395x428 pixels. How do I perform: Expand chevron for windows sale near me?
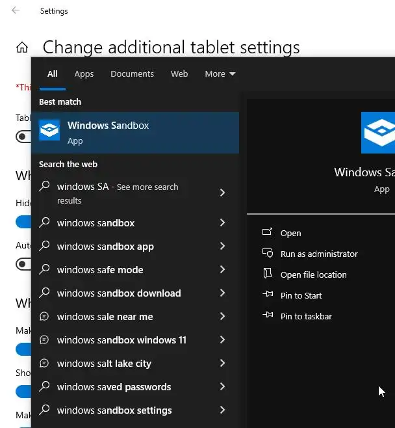[222, 317]
